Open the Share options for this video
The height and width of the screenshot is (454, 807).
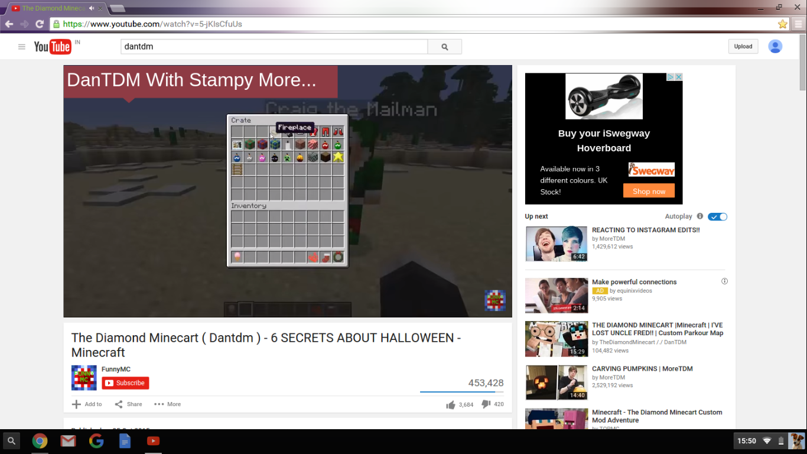coord(128,404)
